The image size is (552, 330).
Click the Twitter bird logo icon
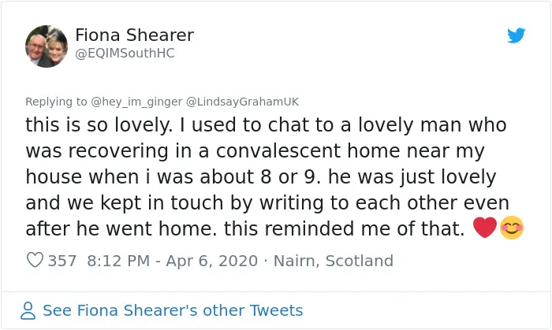coord(516,35)
